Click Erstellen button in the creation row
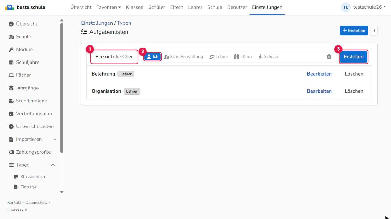The width and height of the screenshot is (391, 219). (353, 57)
